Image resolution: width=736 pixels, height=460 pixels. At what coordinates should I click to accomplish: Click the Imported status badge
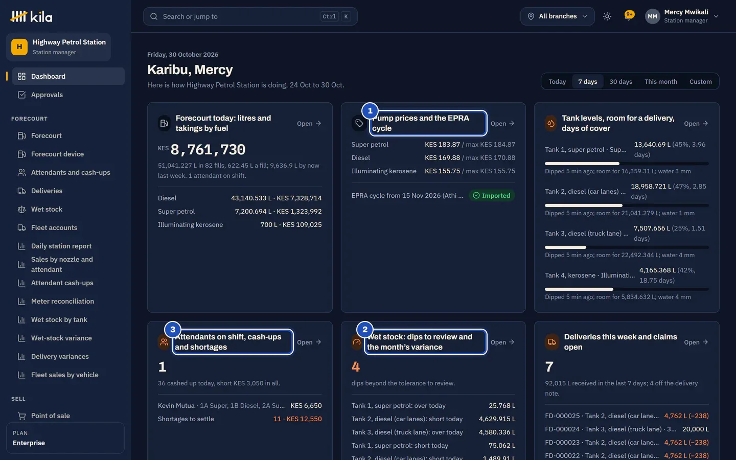pos(492,195)
